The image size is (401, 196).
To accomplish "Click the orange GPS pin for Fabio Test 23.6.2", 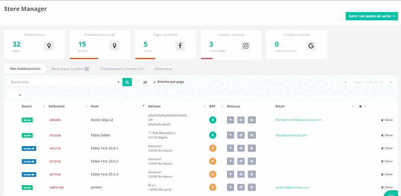I will coord(213,161).
